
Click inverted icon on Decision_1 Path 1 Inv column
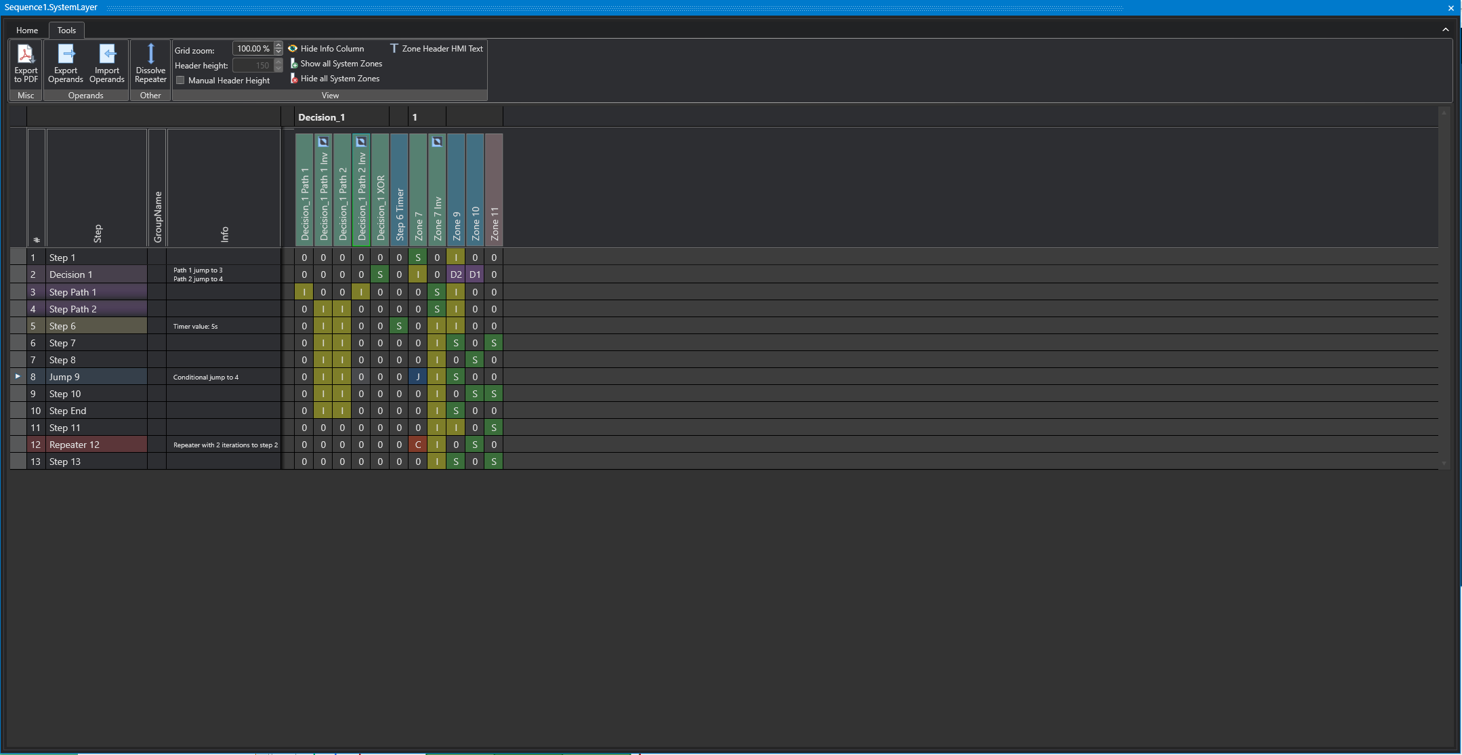[323, 142]
